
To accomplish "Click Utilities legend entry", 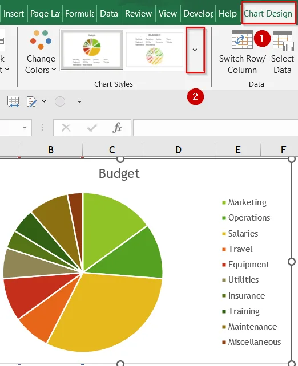I will (x=240, y=280).
